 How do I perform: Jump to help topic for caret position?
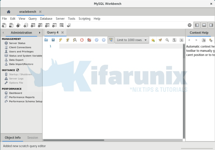click(204, 40)
